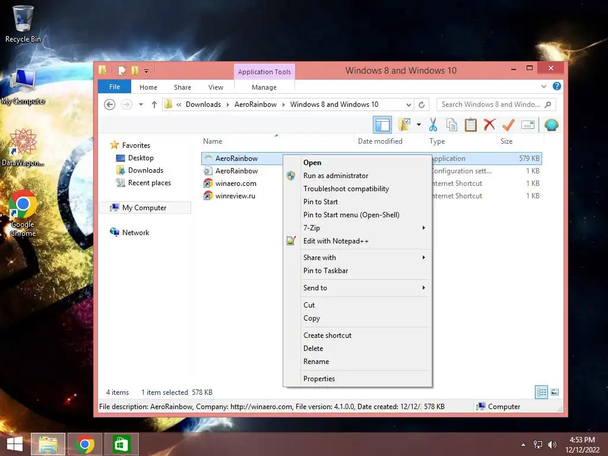Open Recent places in navigation pane
608x456 pixels.
click(149, 183)
